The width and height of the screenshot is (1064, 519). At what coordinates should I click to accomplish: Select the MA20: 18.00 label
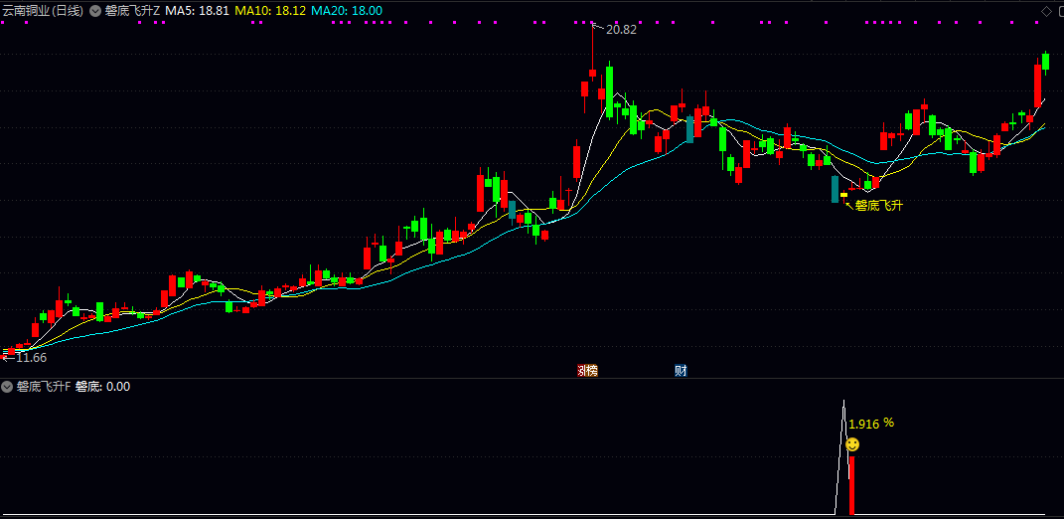347,11
